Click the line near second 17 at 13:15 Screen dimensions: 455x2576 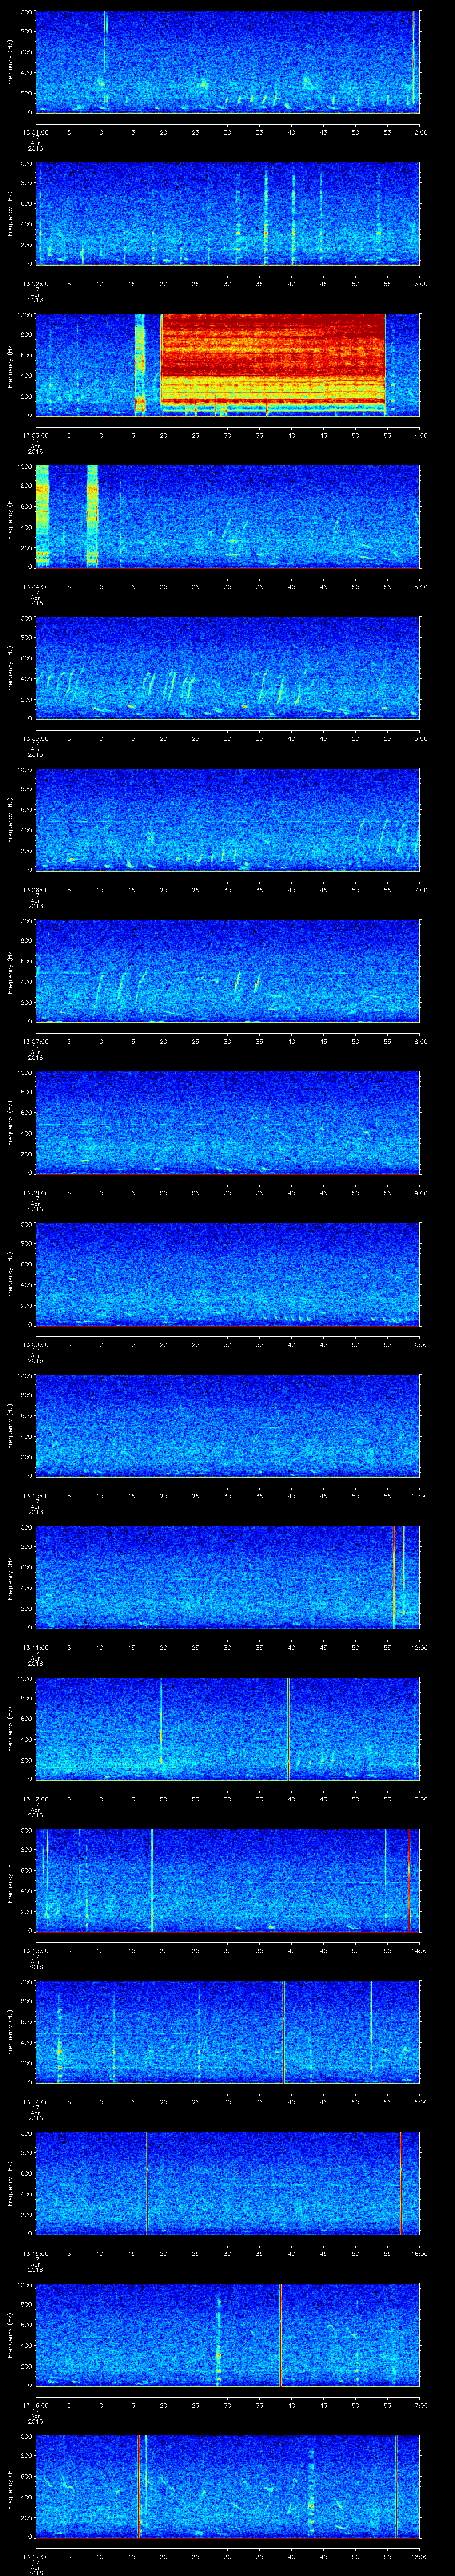147,2183
